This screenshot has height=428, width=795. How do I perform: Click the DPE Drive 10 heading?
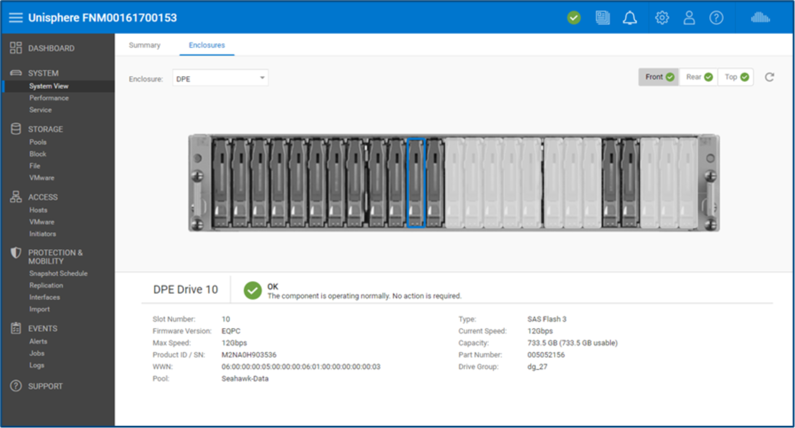coord(185,290)
